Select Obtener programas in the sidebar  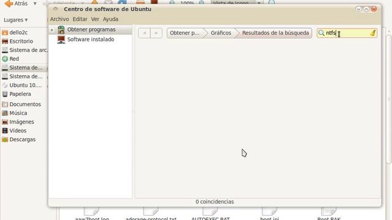click(91, 29)
